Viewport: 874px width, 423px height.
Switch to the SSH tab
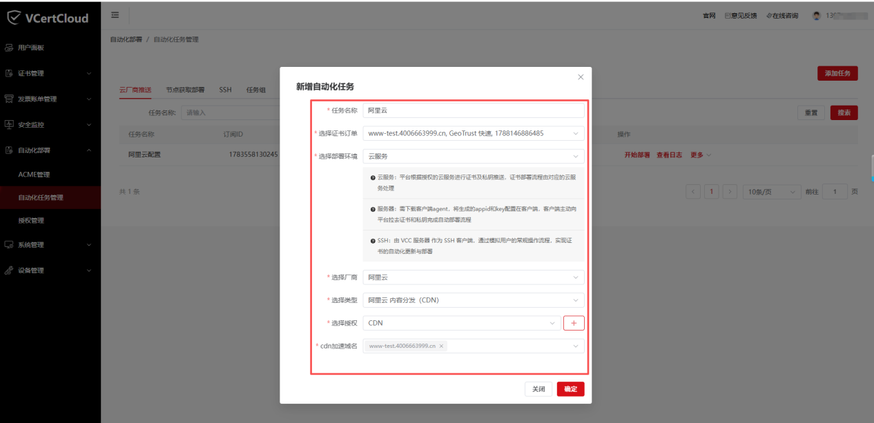click(226, 90)
